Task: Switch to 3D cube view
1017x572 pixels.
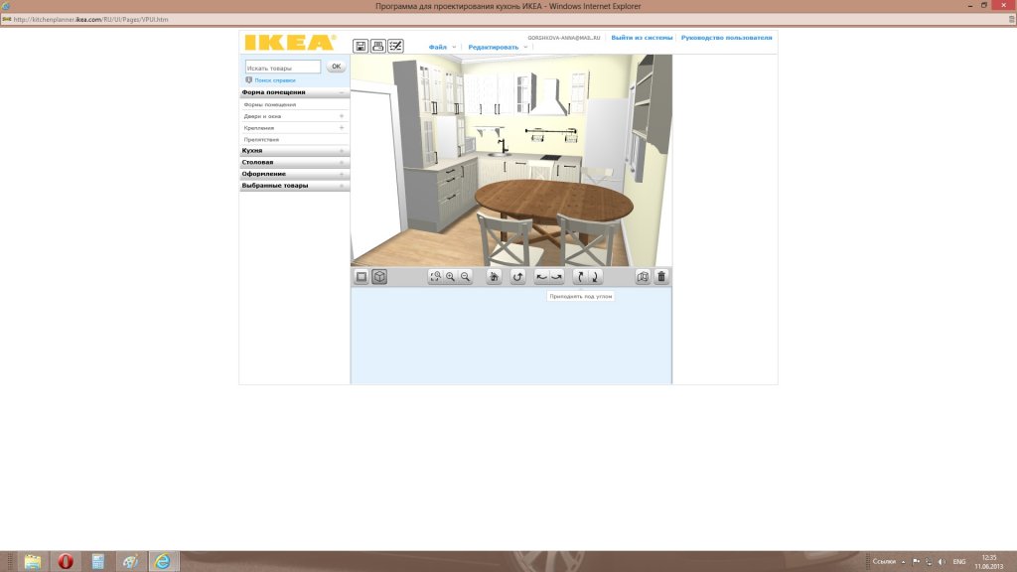Action: (x=379, y=277)
